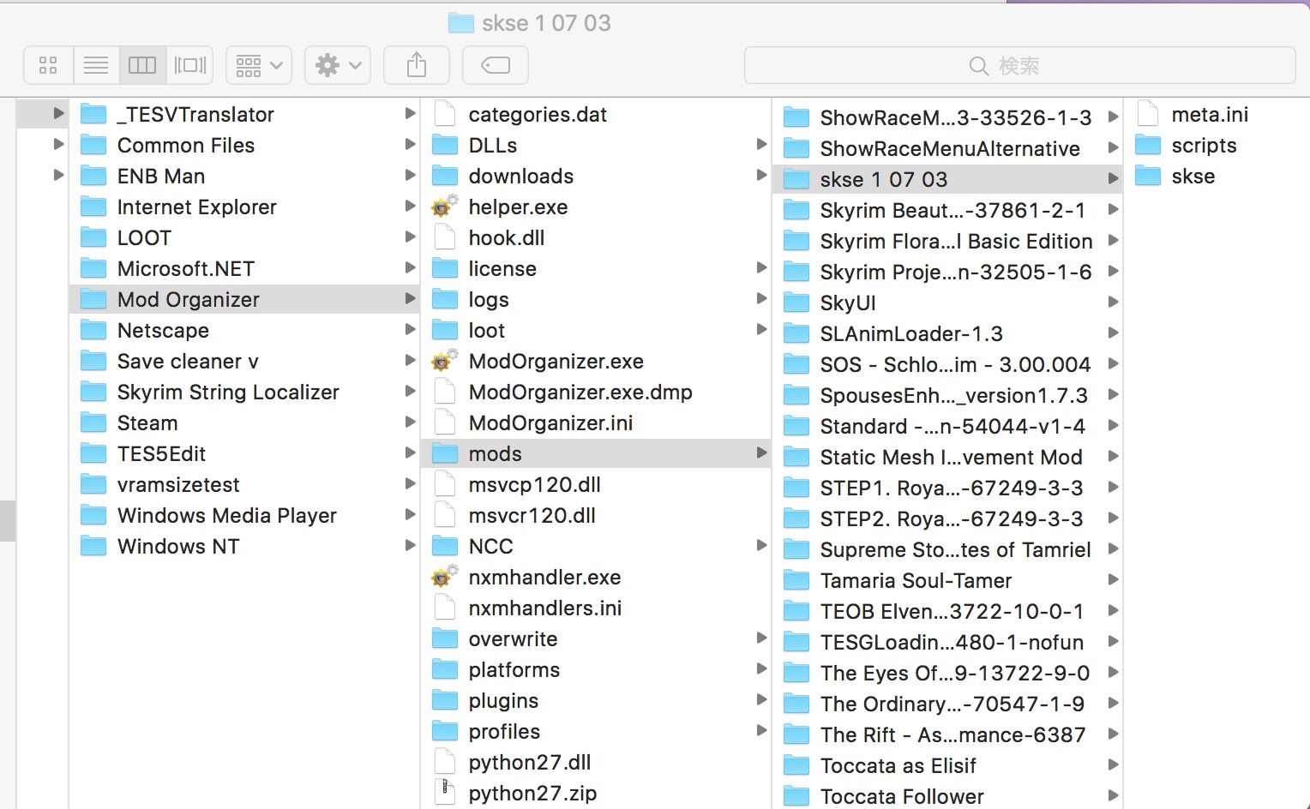This screenshot has height=809, width=1310.
Task: Expand the license folder arrow
Action: point(760,268)
